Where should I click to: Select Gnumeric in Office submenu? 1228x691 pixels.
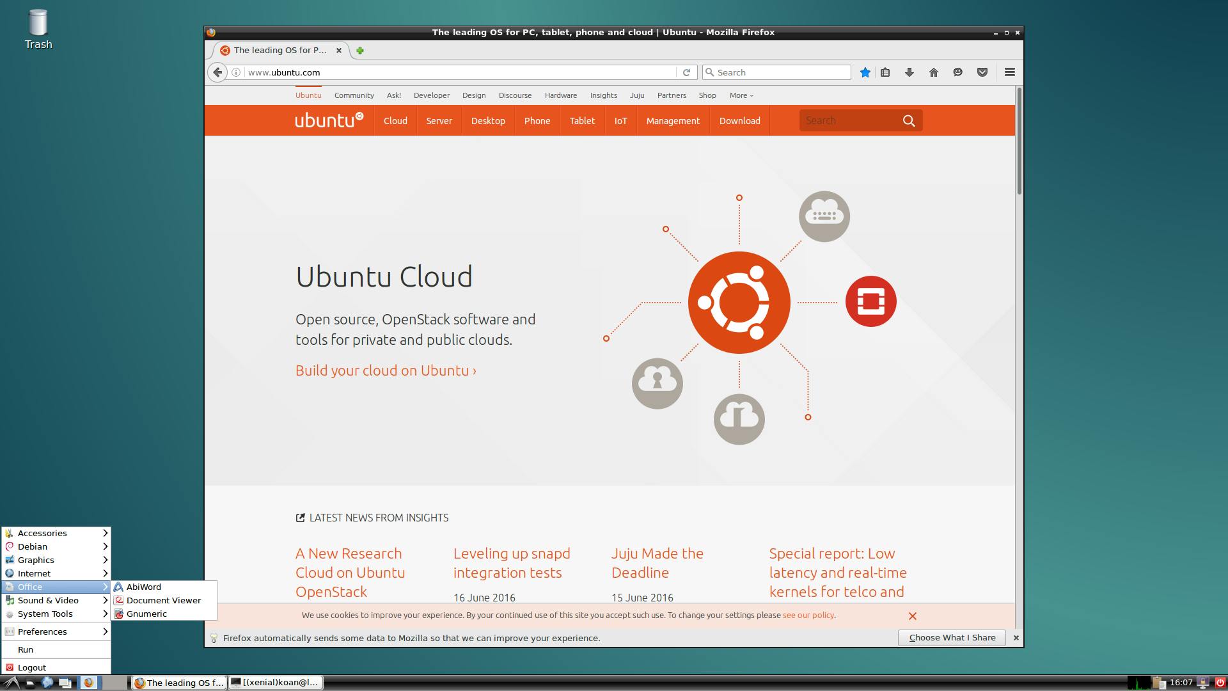pos(146,614)
